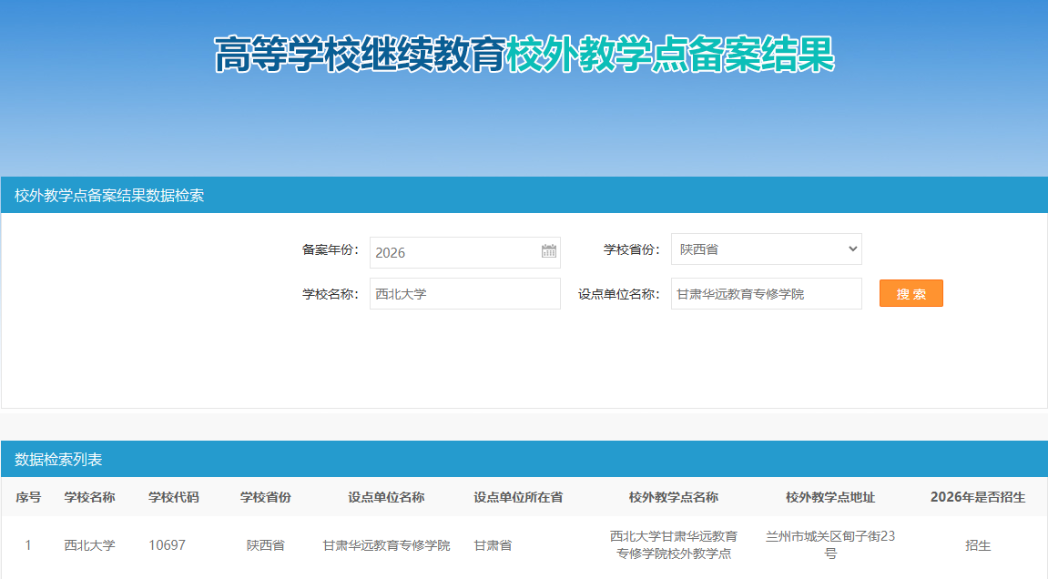Click the 设点单位名称 form label

coord(619,294)
